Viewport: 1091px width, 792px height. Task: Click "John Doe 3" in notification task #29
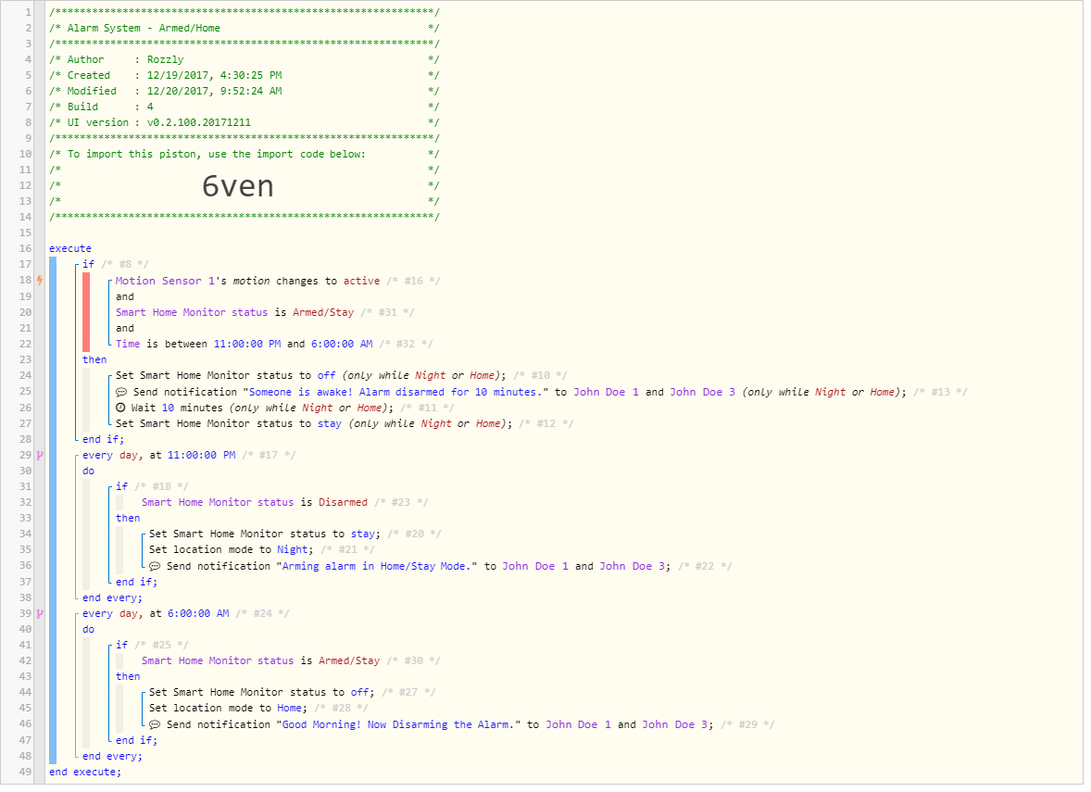675,725
